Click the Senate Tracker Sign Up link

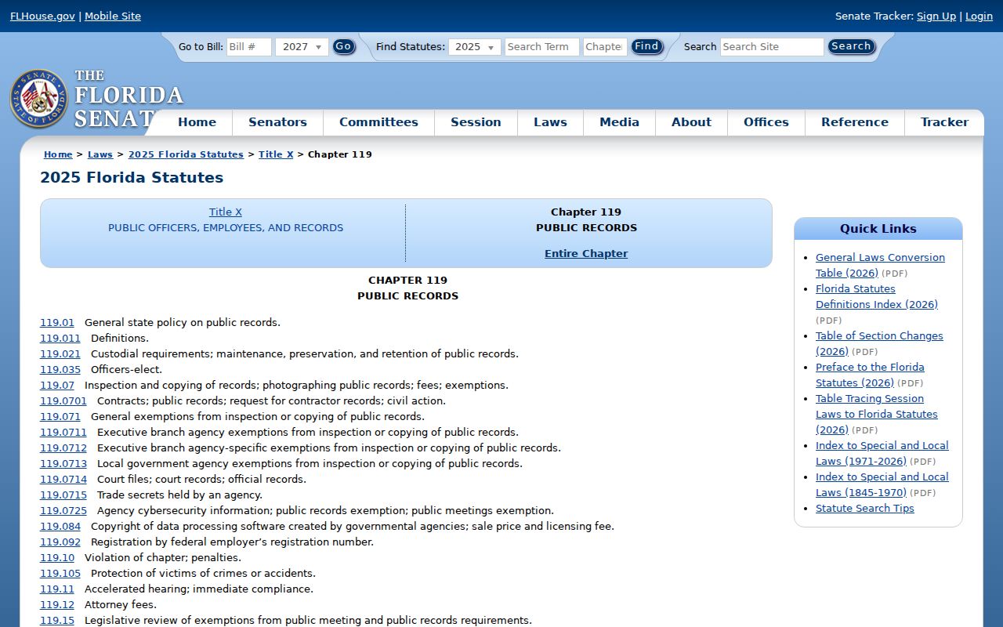click(936, 16)
